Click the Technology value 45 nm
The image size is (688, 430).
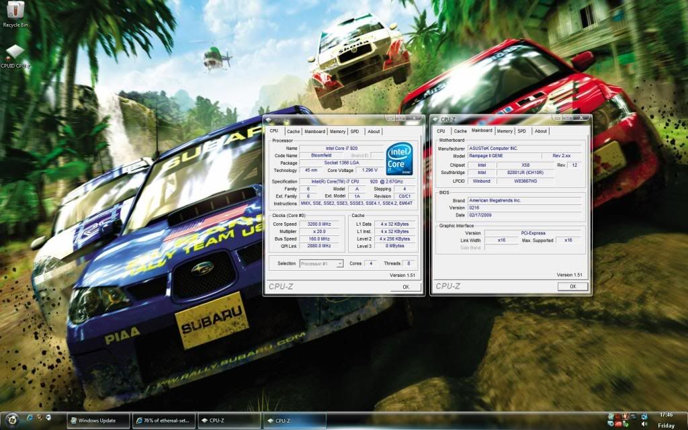coord(310,170)
